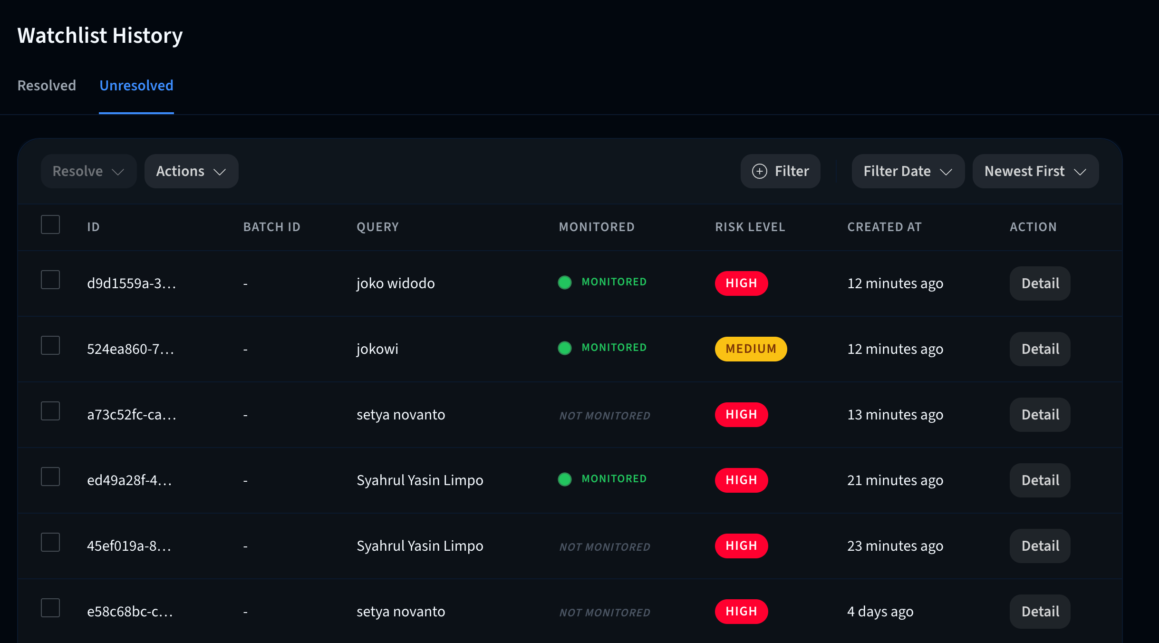Click the query text 'jokowi'
This screenshot has width=1159, height=643.
[377, 349]
